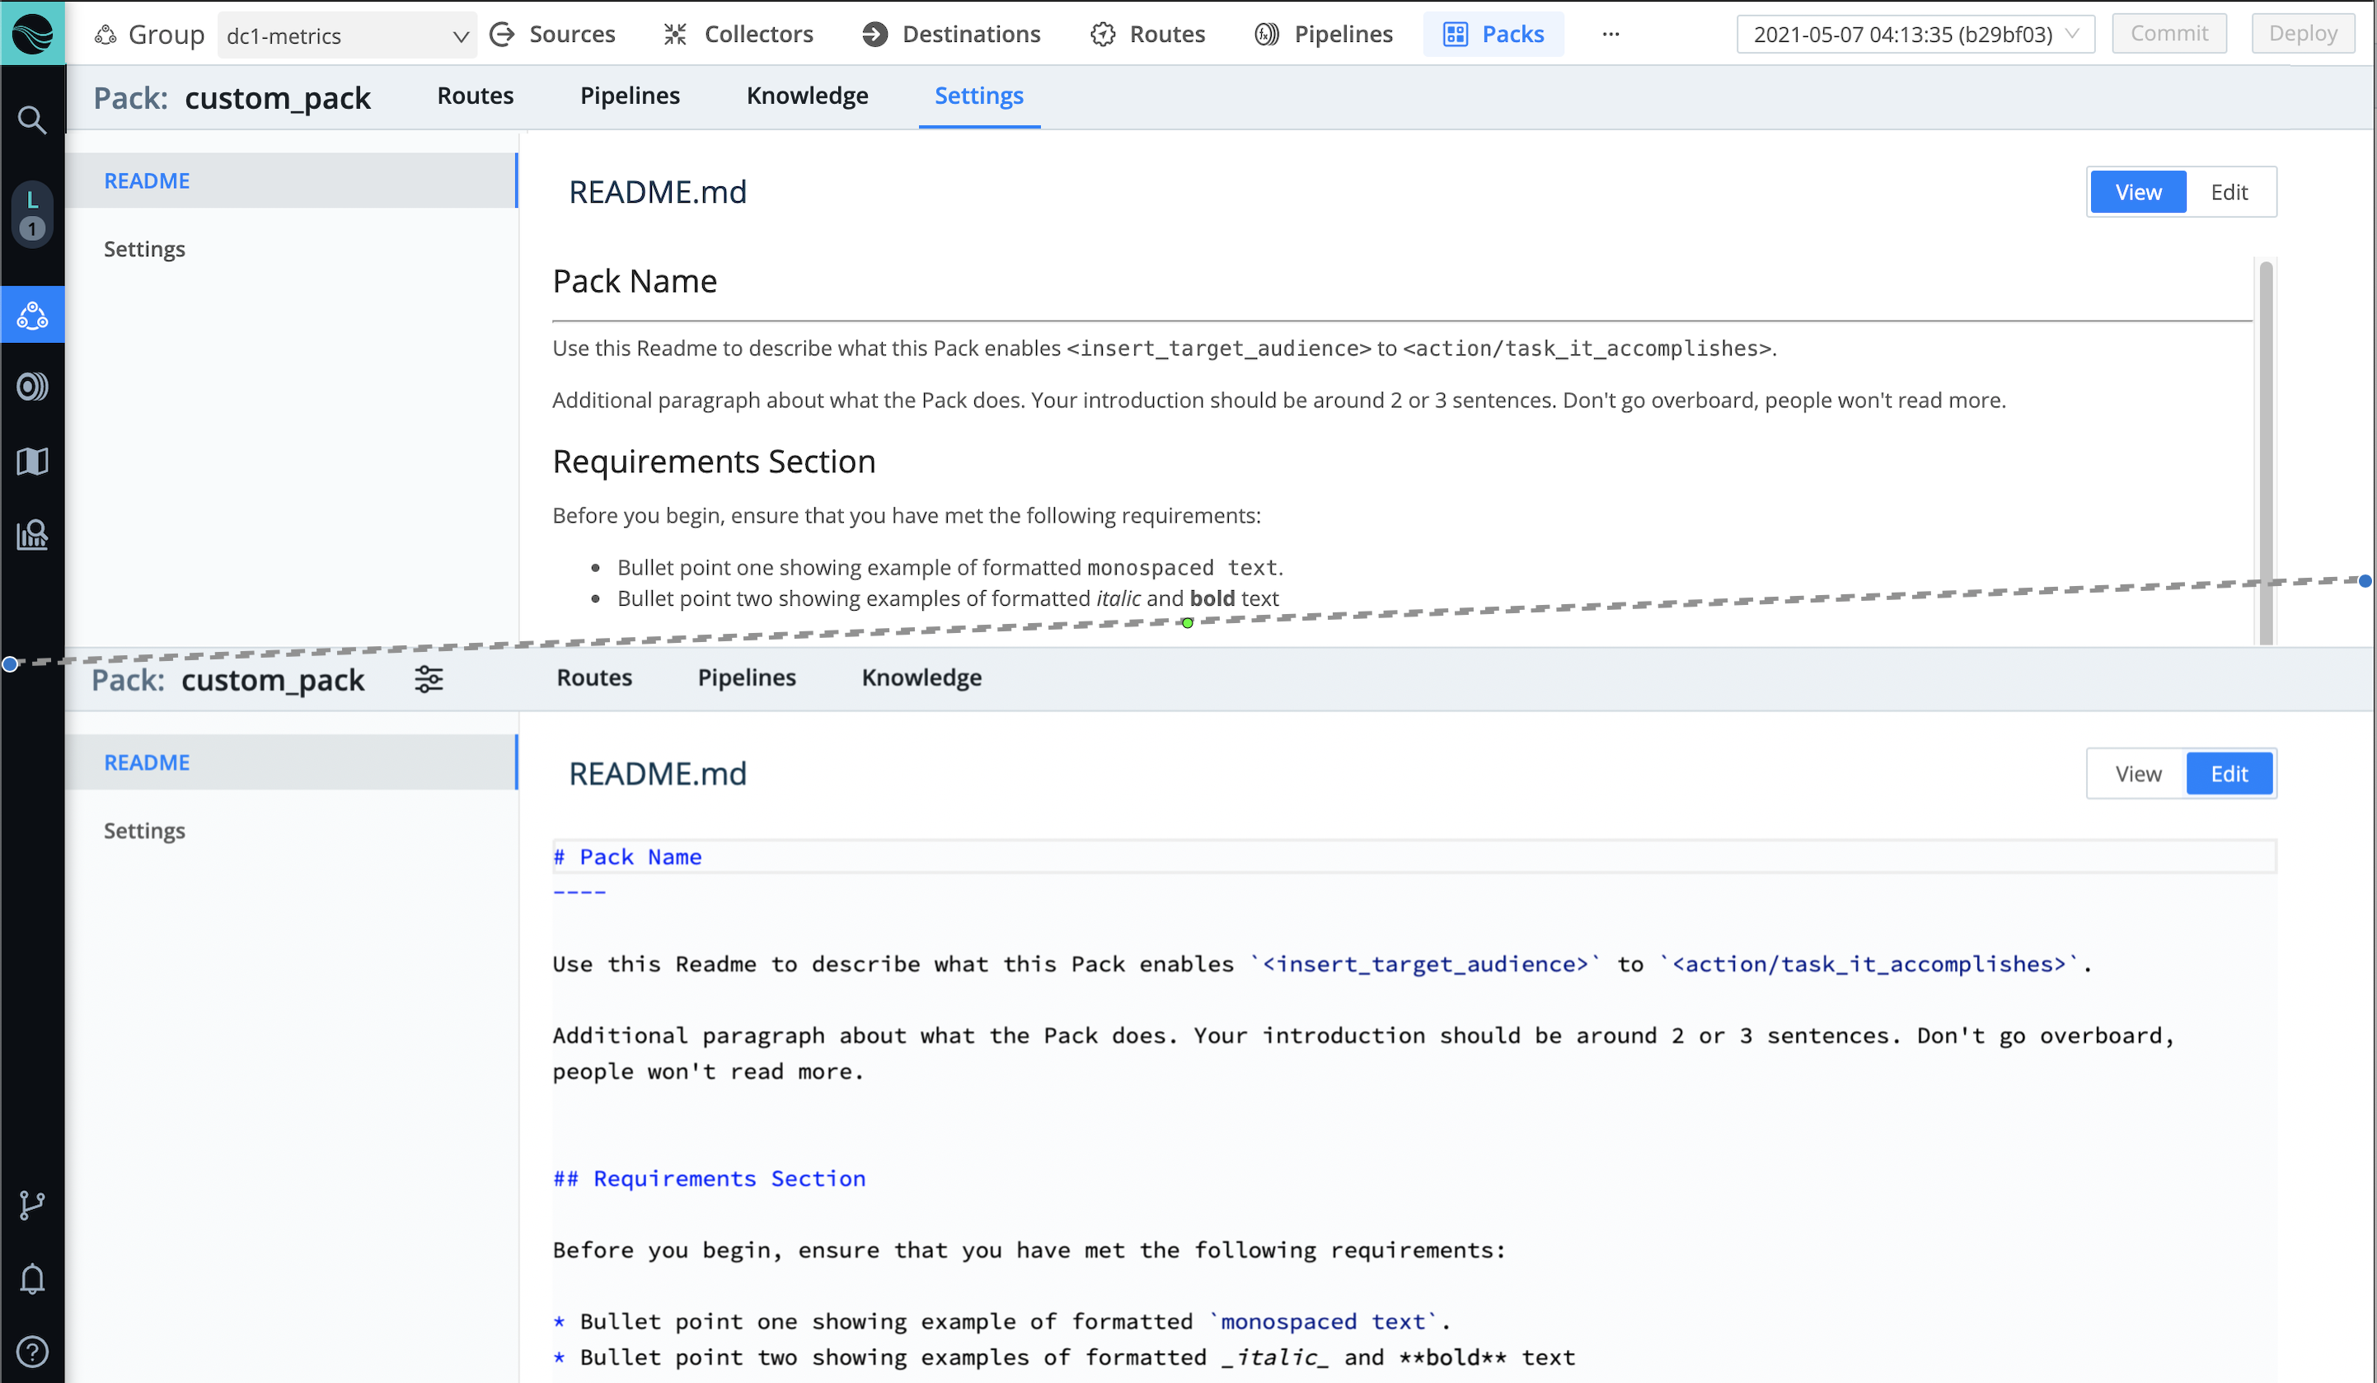Open the more options ellipsis menu
The width and height of the screenshot is (2377, 1383).
1611,34
